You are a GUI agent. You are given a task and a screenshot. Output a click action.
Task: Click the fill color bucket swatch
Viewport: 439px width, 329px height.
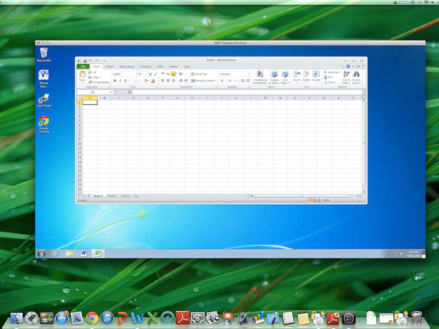pyautogui.click(x=145, y=80)
